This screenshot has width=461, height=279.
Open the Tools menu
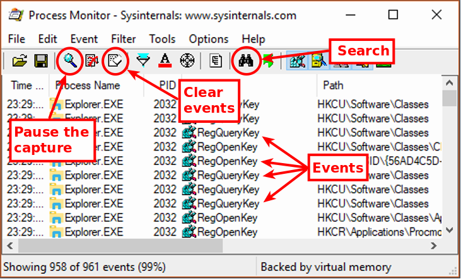coord(162,38)
